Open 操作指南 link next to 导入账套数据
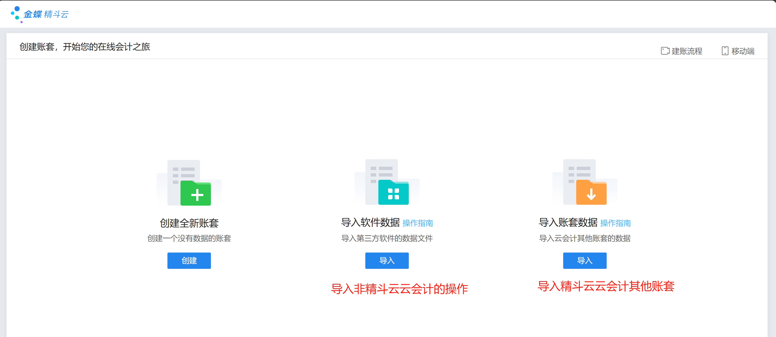The height and width of the screenshot is (337, 776). [x=615, y=223]
